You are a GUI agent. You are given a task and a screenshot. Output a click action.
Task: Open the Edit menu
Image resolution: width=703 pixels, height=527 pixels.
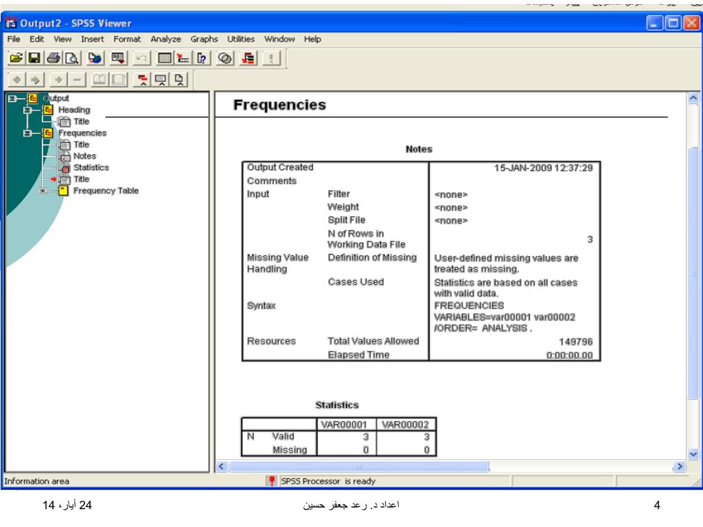37,39
